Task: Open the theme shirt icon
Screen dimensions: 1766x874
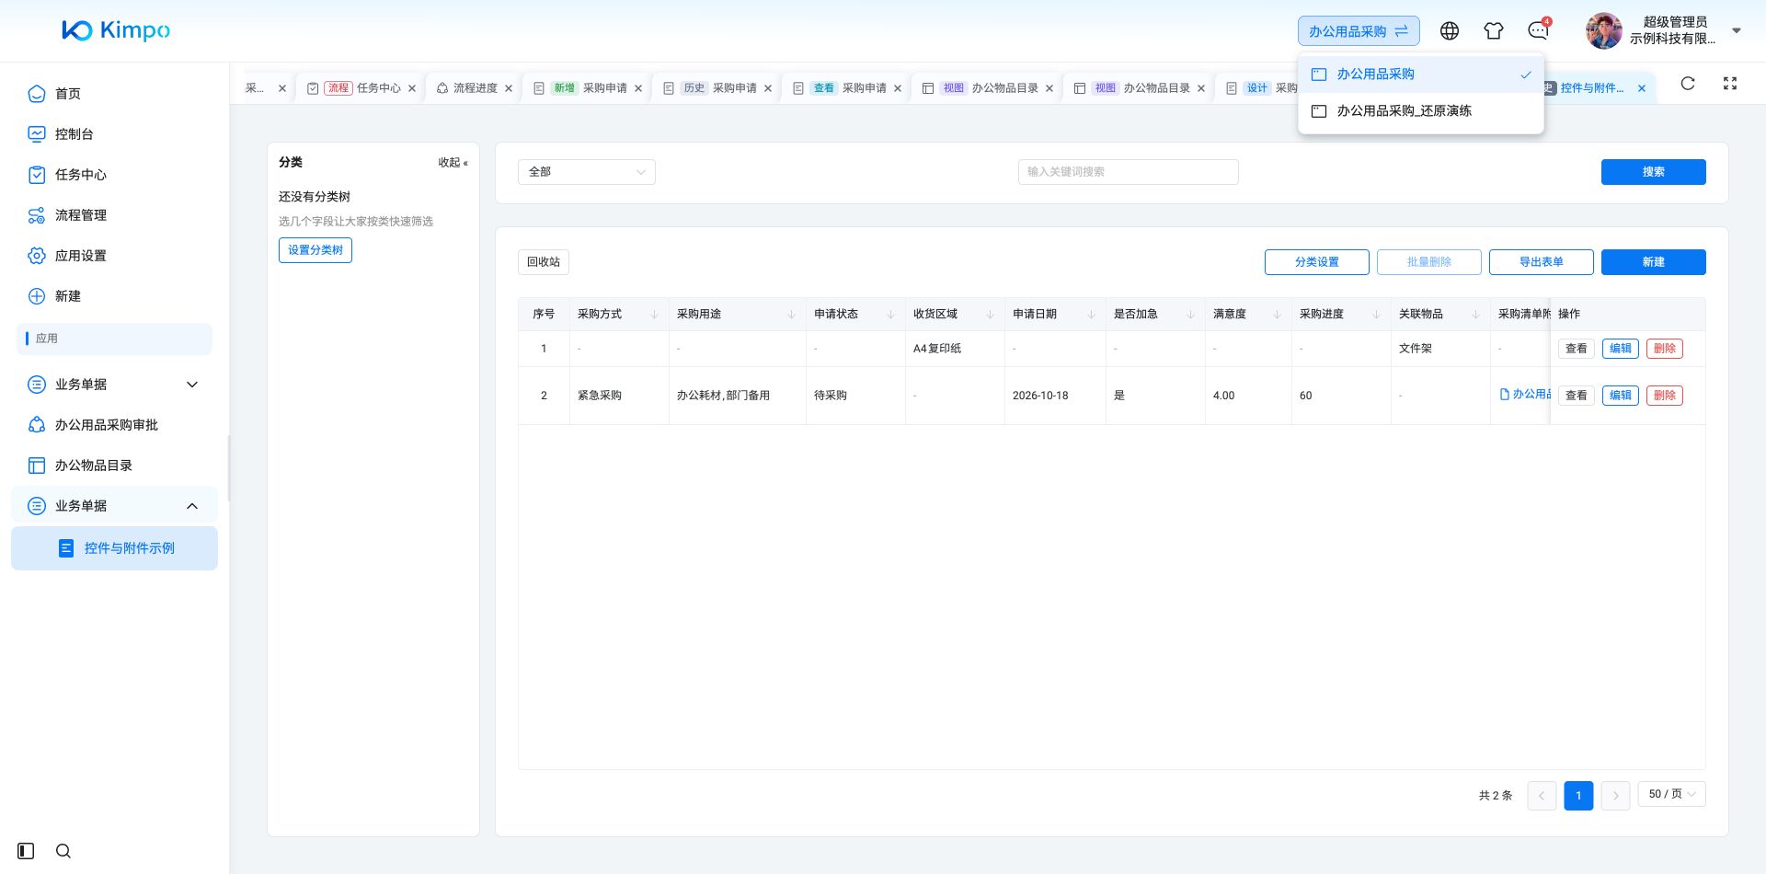Action: (1494, 31)
